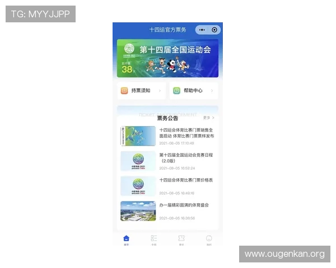Click the 票务公告 section heading
The image size is (336, 268).
pos(167,118)
